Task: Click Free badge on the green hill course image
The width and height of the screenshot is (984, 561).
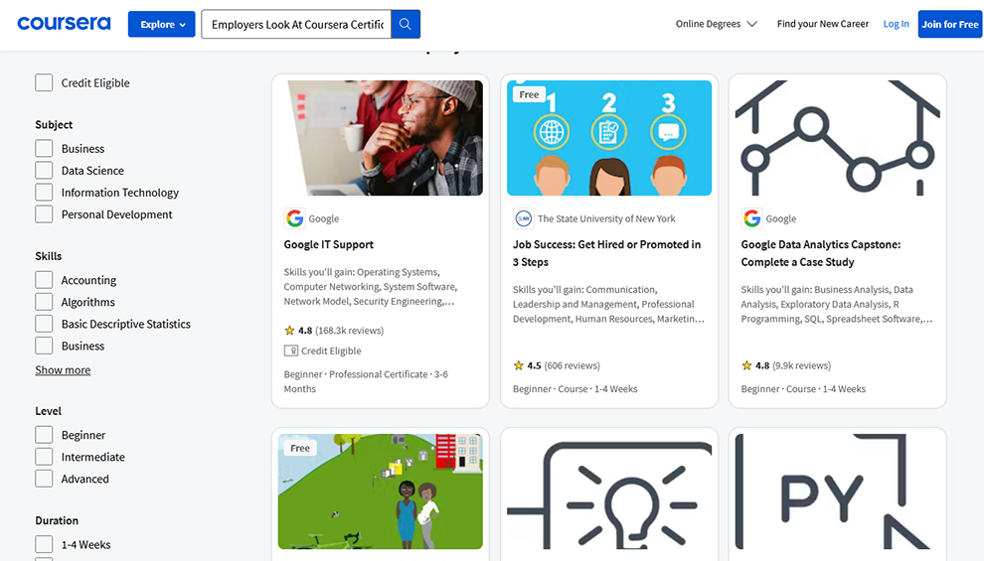Action: point(300,448)
